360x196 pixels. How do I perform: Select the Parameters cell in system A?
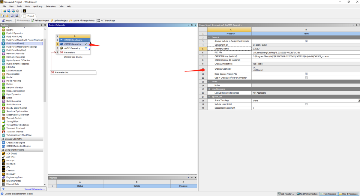(x=75, y=53)
